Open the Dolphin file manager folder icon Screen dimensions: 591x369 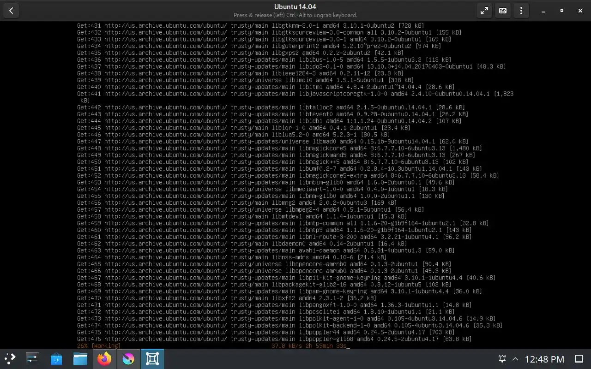pyautogui.click(x=80, y=358)
